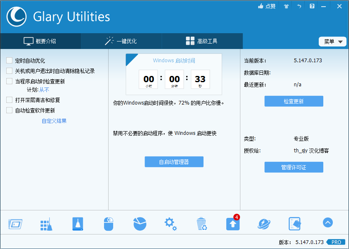
Task: Open the 菜单 dropdown
Action: click(x=332, y=41)
